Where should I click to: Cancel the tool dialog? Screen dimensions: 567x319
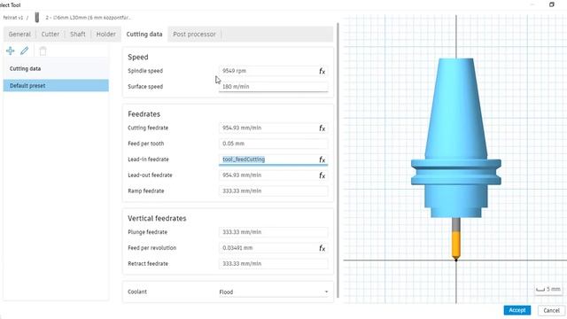click(551, 310)
